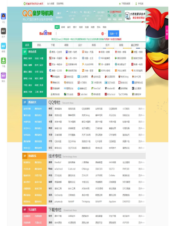
Task: Open the 技术 sidebar icon
Action: tap(4, 31)
